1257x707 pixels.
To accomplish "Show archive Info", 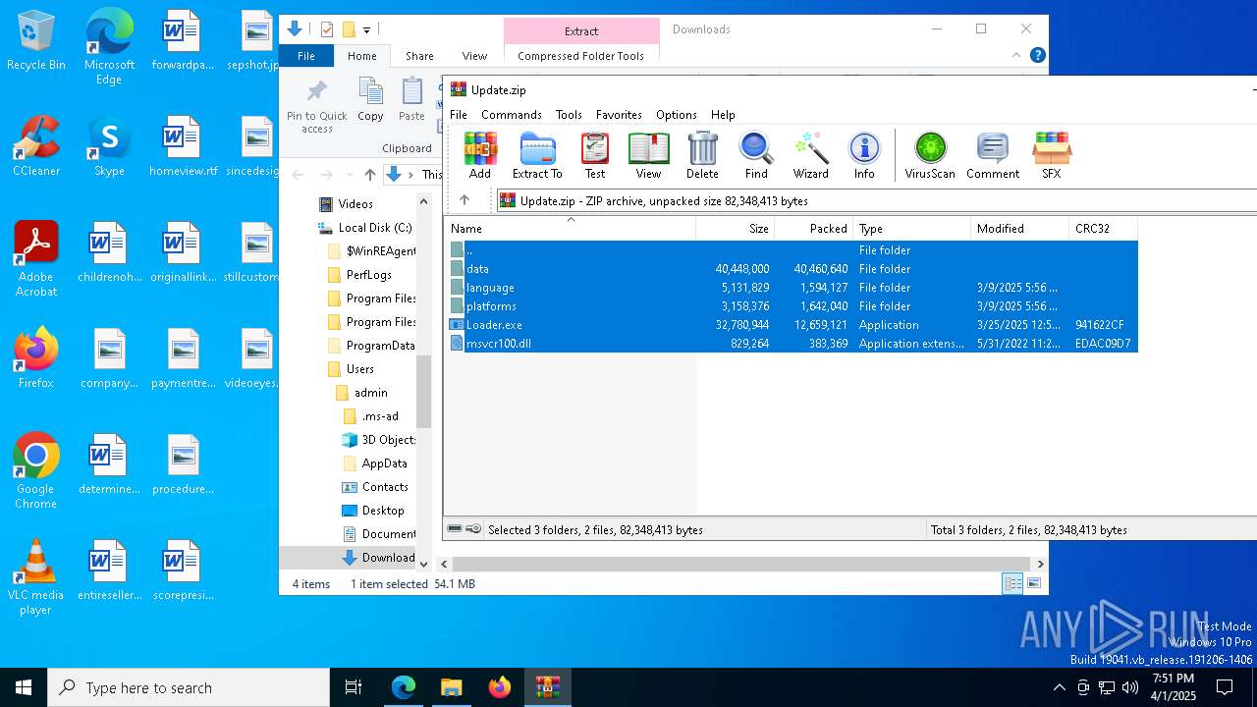I will [x=864, y=156].
